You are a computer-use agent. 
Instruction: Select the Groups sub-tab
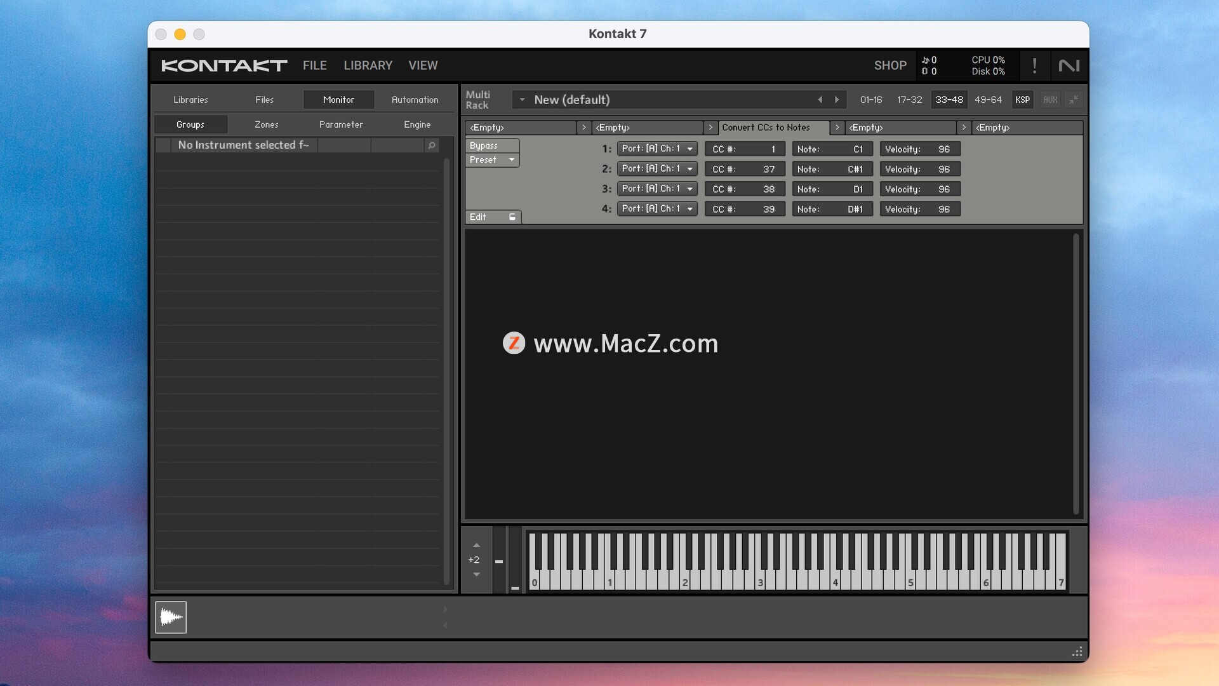click(x=190, y=124)
